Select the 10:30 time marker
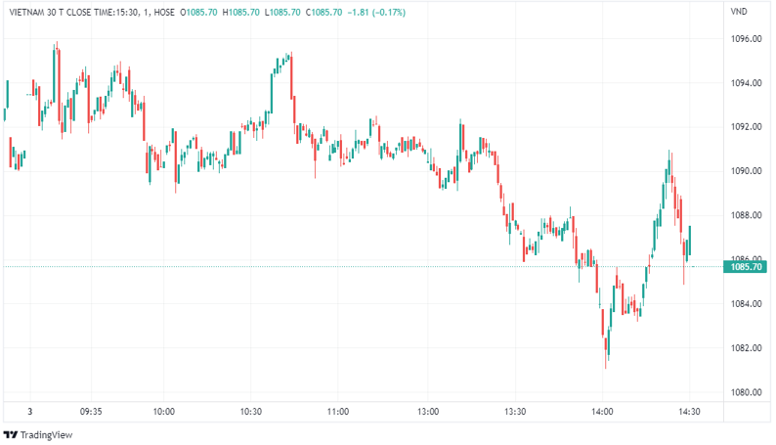 tap(250, 412)
